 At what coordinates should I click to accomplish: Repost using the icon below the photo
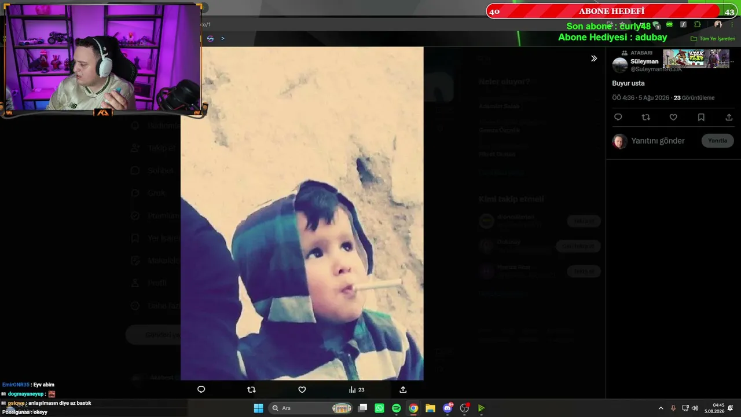[x=251, y=390]
